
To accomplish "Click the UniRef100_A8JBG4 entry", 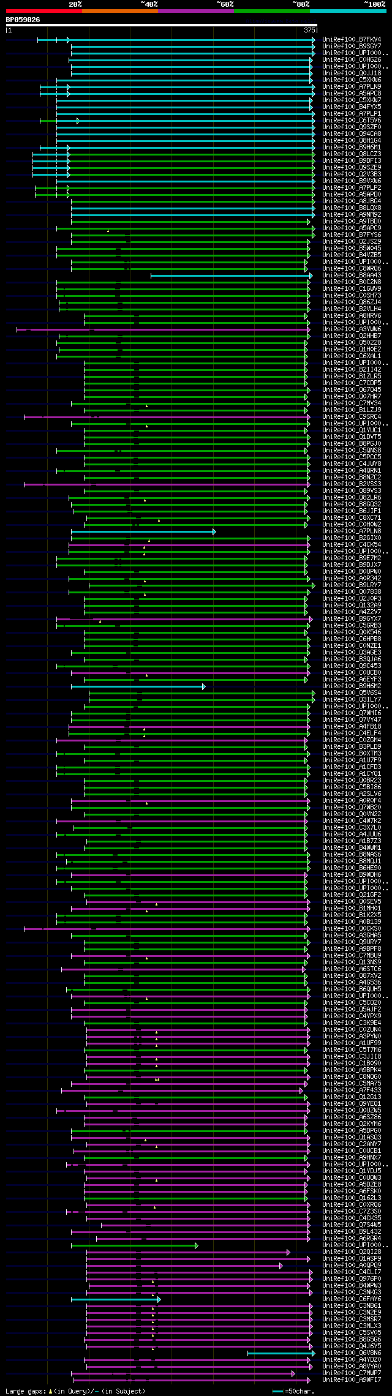I will [x=352, y=201].
